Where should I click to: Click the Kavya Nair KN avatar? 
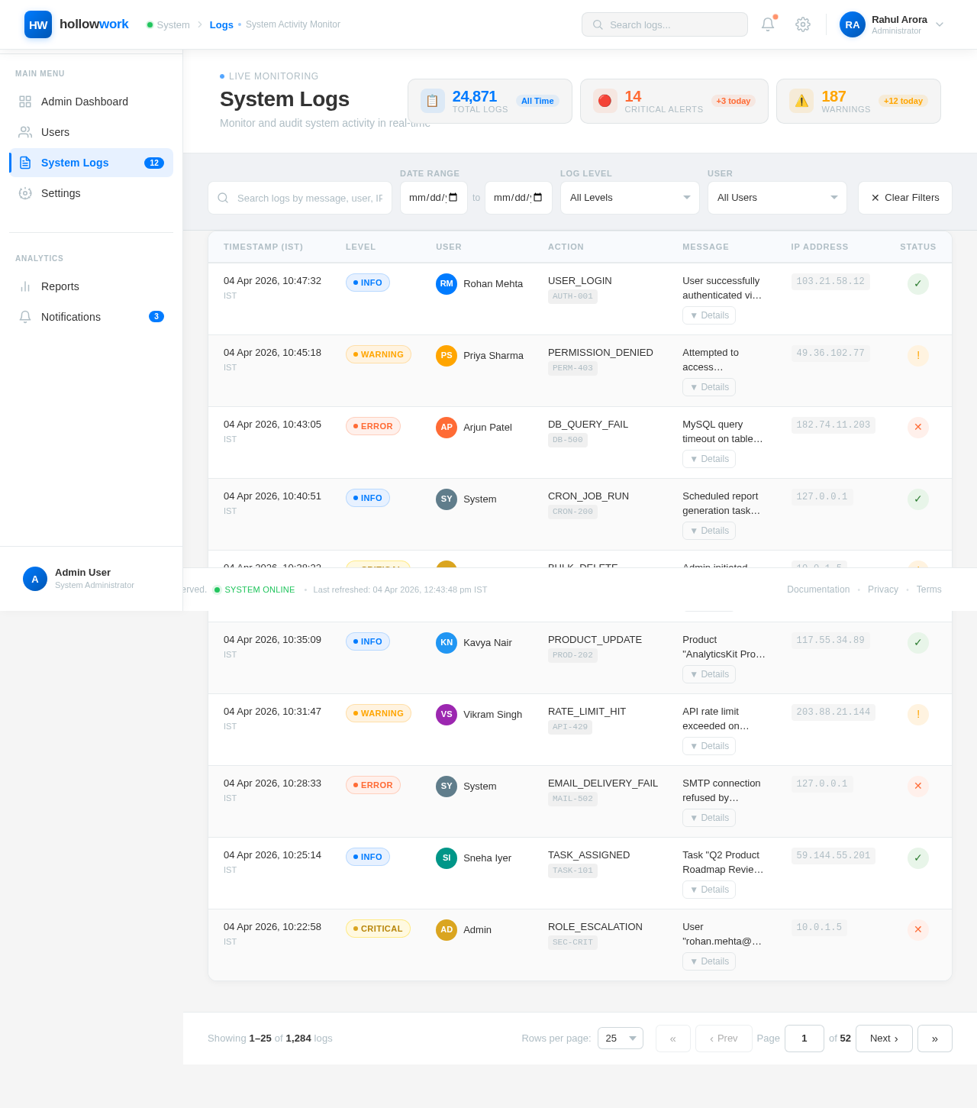coord(447,643)
